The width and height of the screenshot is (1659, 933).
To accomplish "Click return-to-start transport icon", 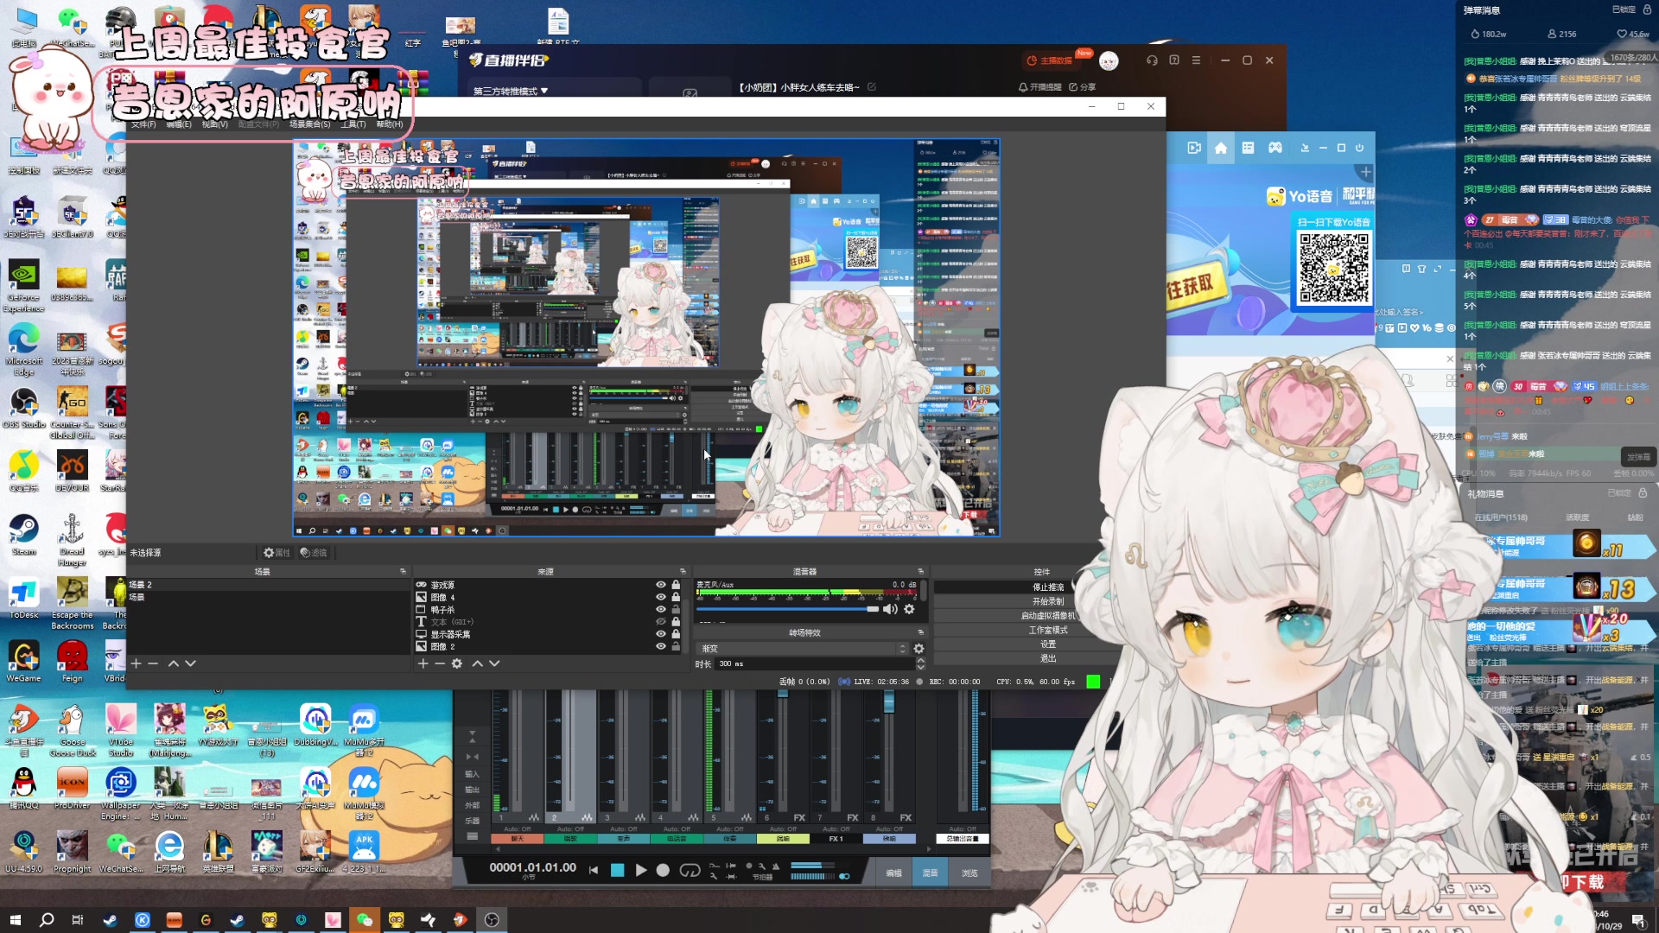I will 594,871.
